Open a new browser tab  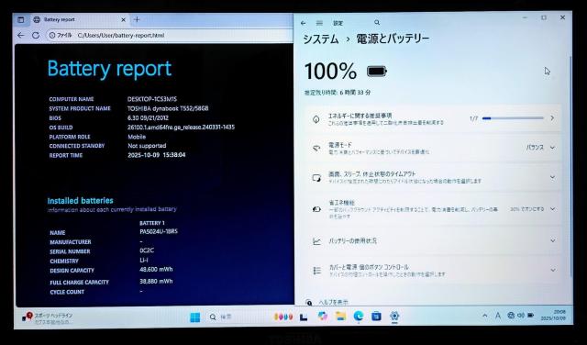[137, 19]
